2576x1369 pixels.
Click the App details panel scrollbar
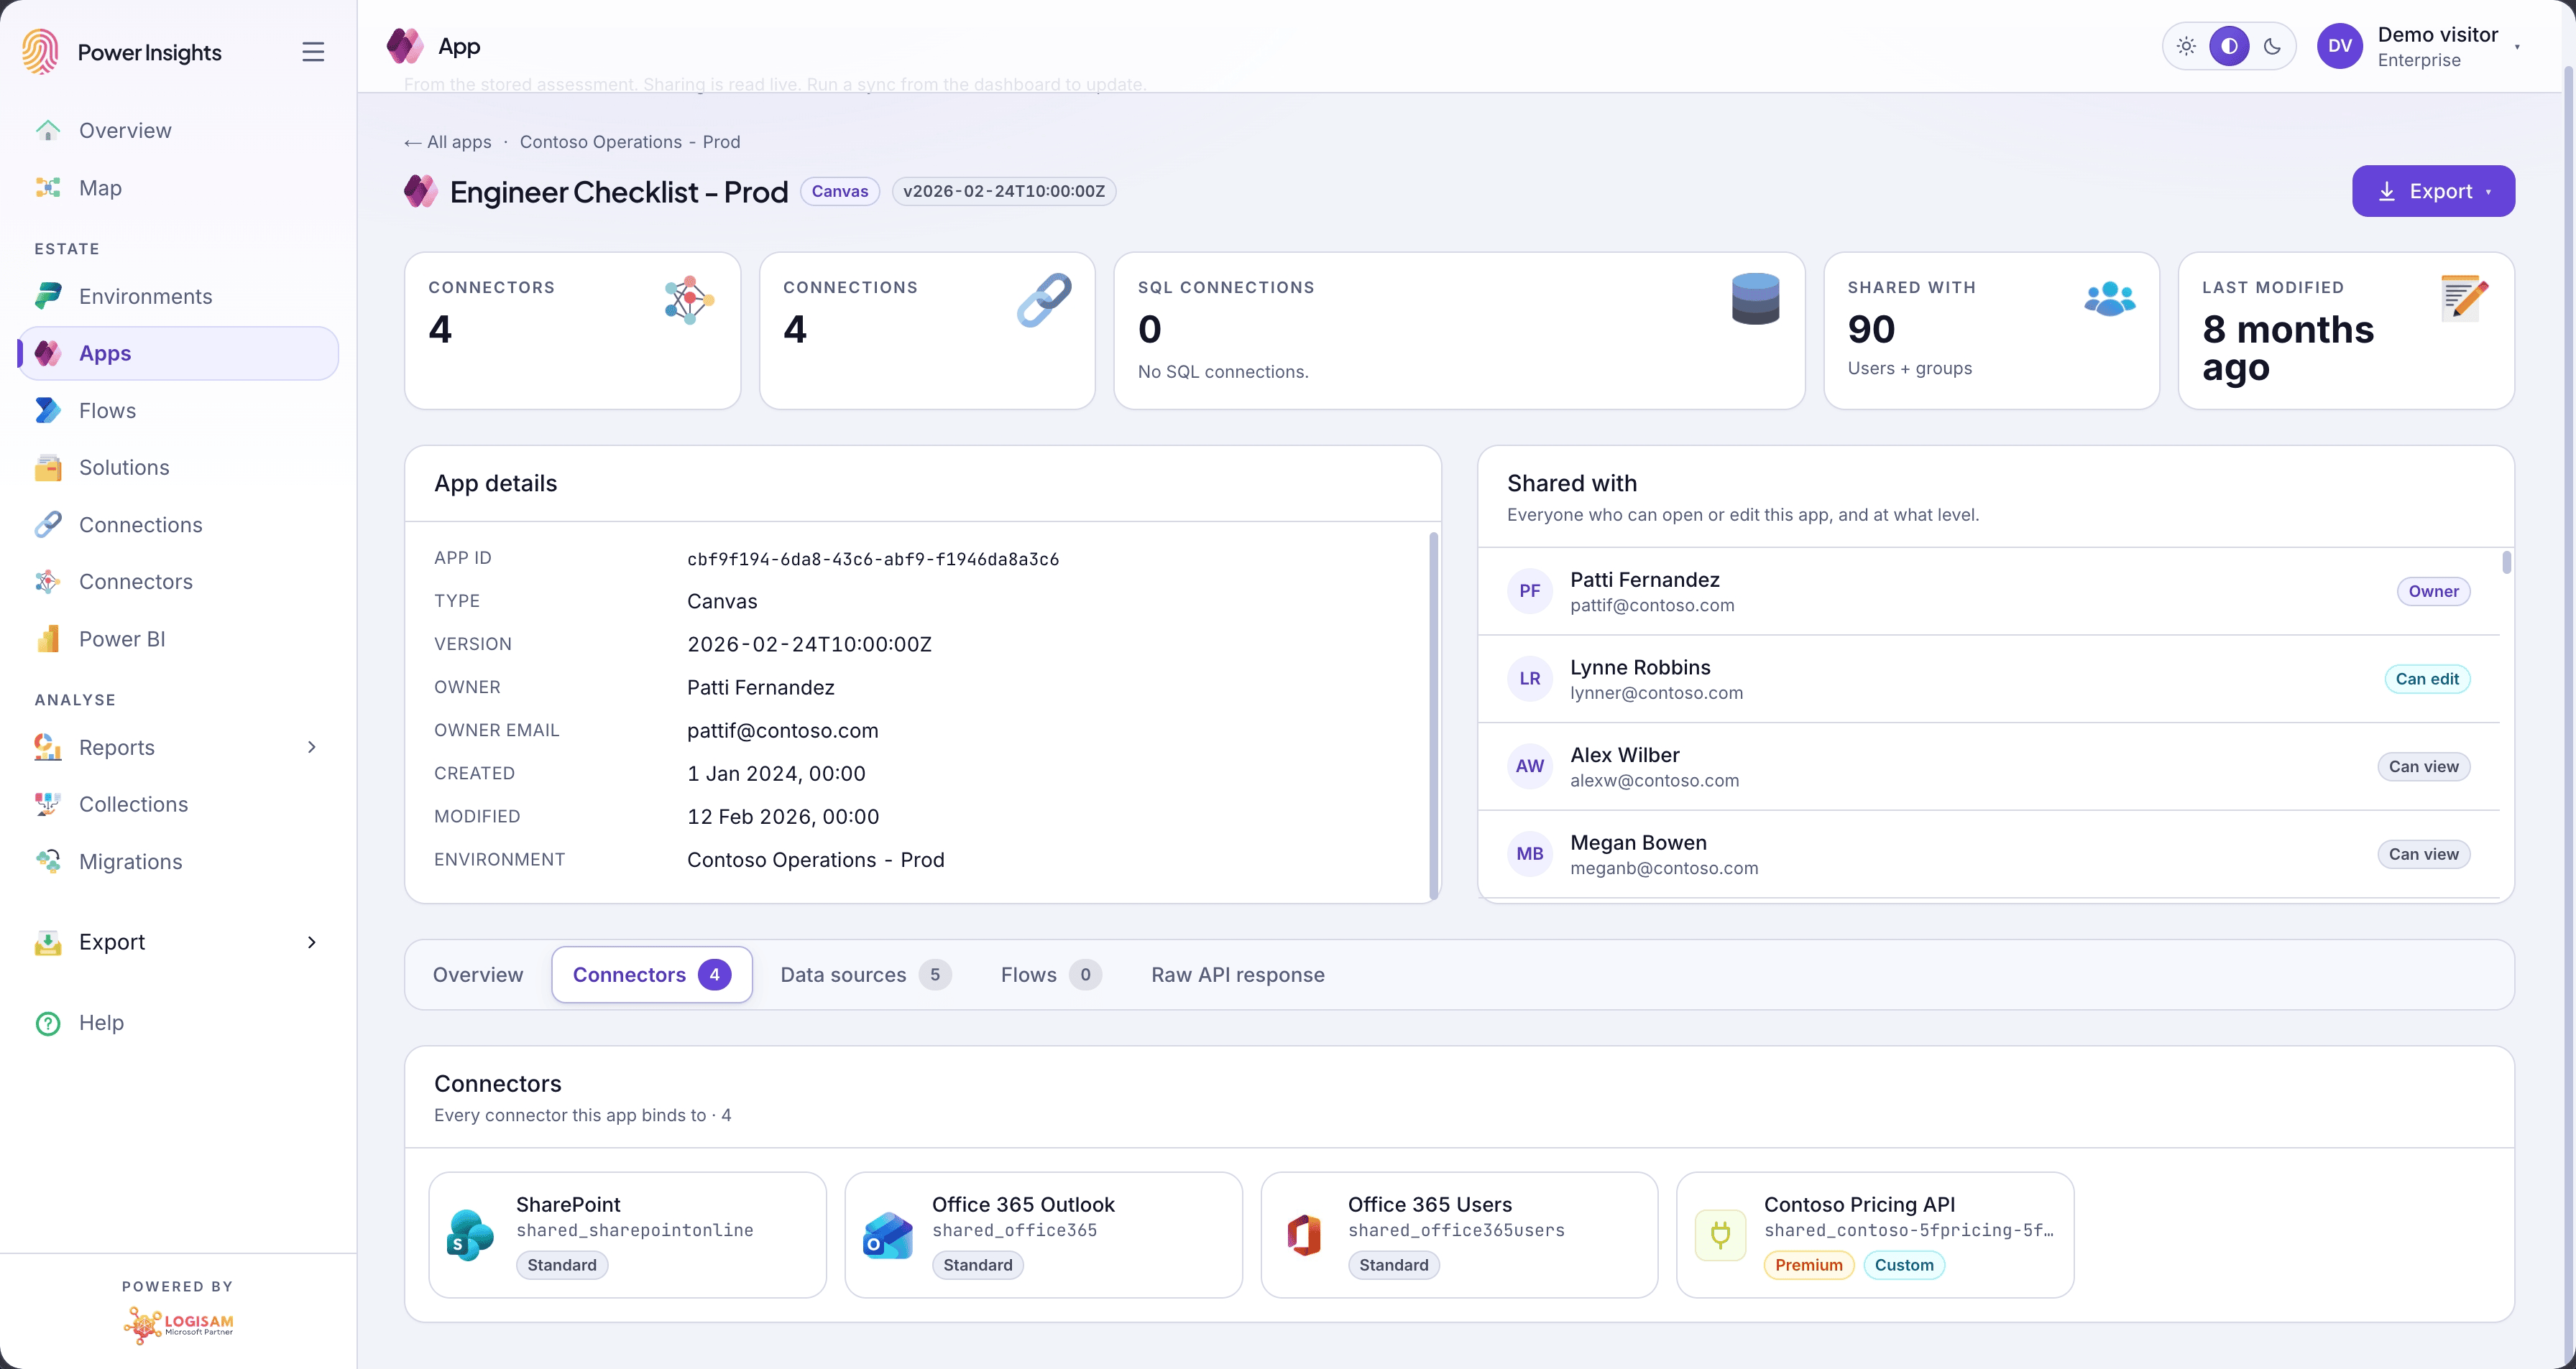pos(1434,715)
